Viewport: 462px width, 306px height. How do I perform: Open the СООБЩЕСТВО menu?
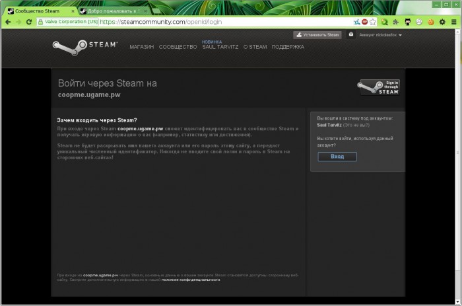[178, 47]
